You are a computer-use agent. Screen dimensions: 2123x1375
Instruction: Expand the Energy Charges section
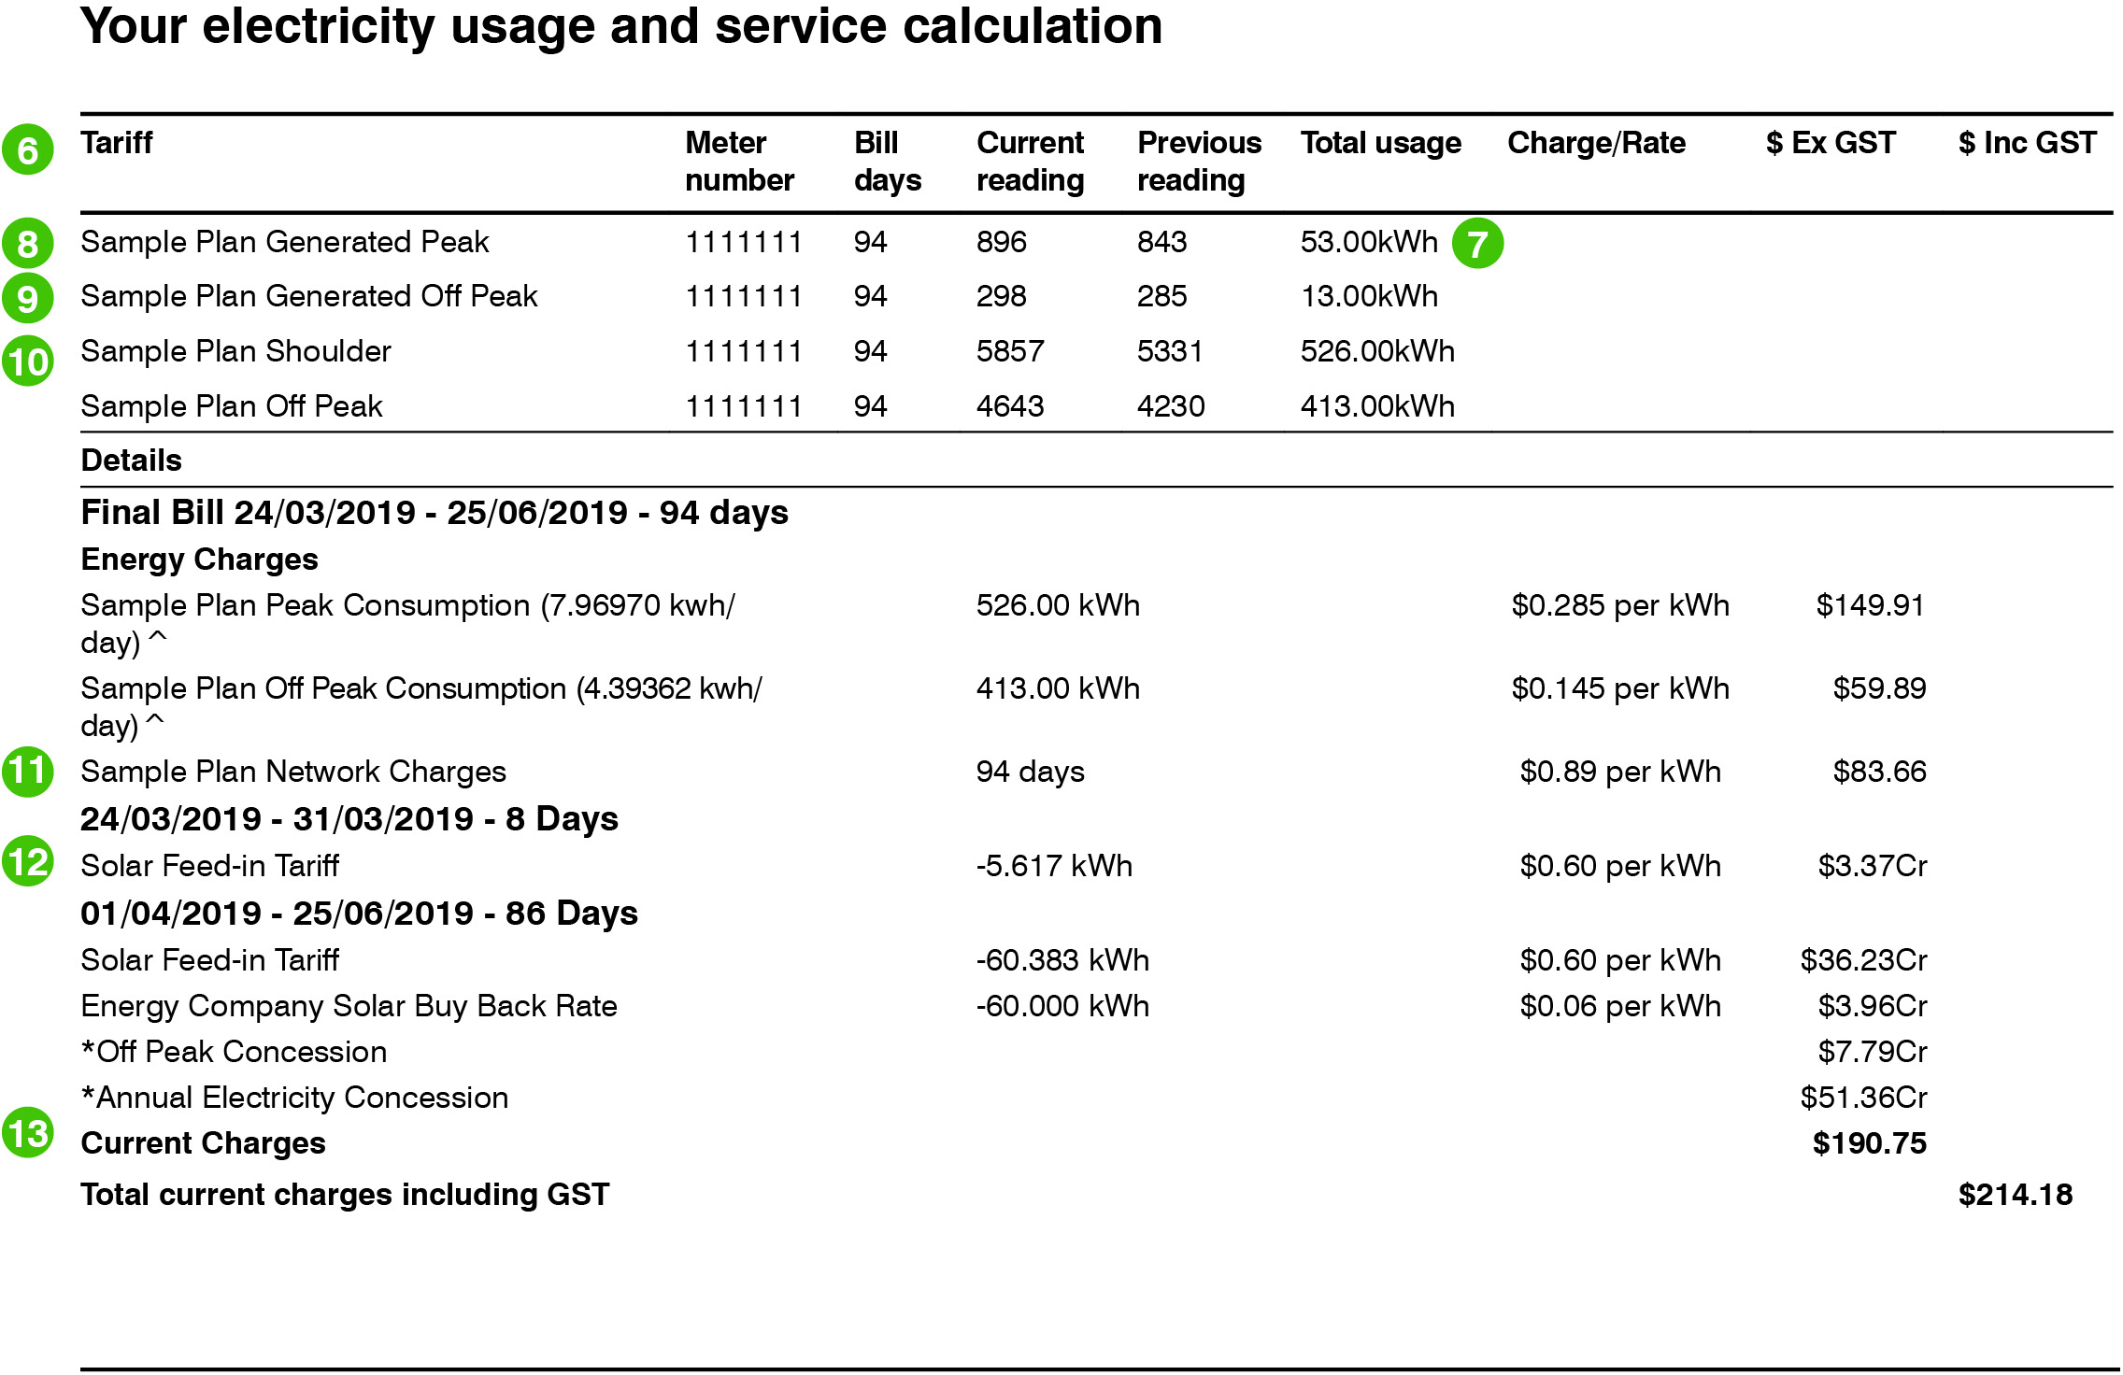click(x=198, y=559)
